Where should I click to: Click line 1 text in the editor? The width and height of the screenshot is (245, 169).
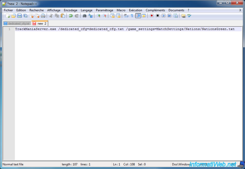click(x=125, y=29)
